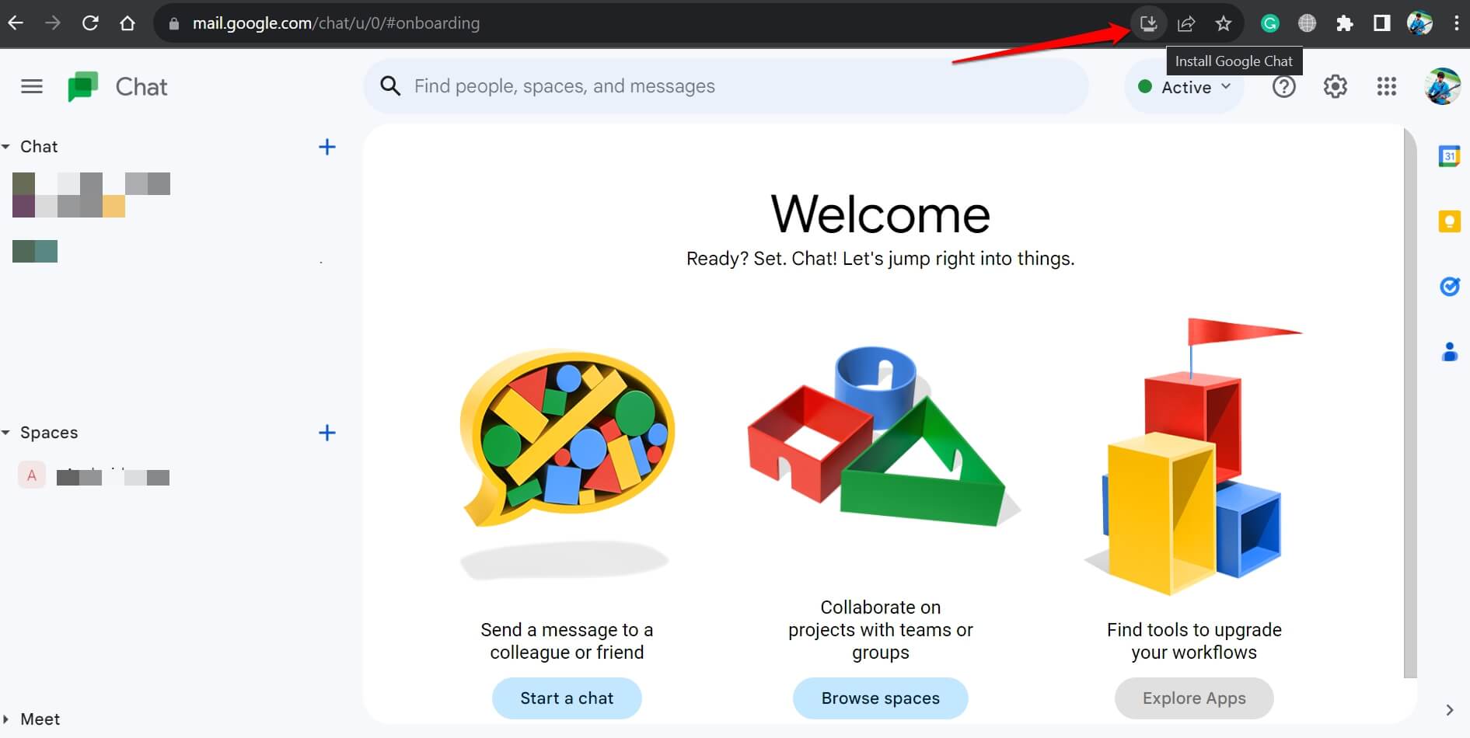Open the space with the A avatar
The height and width of the screenshot is (738, 1470).
(93, 475)
